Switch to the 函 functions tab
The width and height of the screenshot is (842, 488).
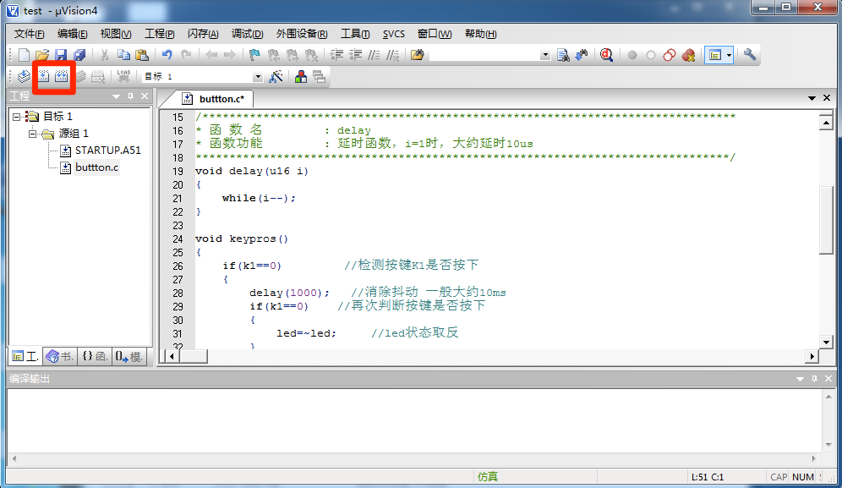[x=93, y=356]
